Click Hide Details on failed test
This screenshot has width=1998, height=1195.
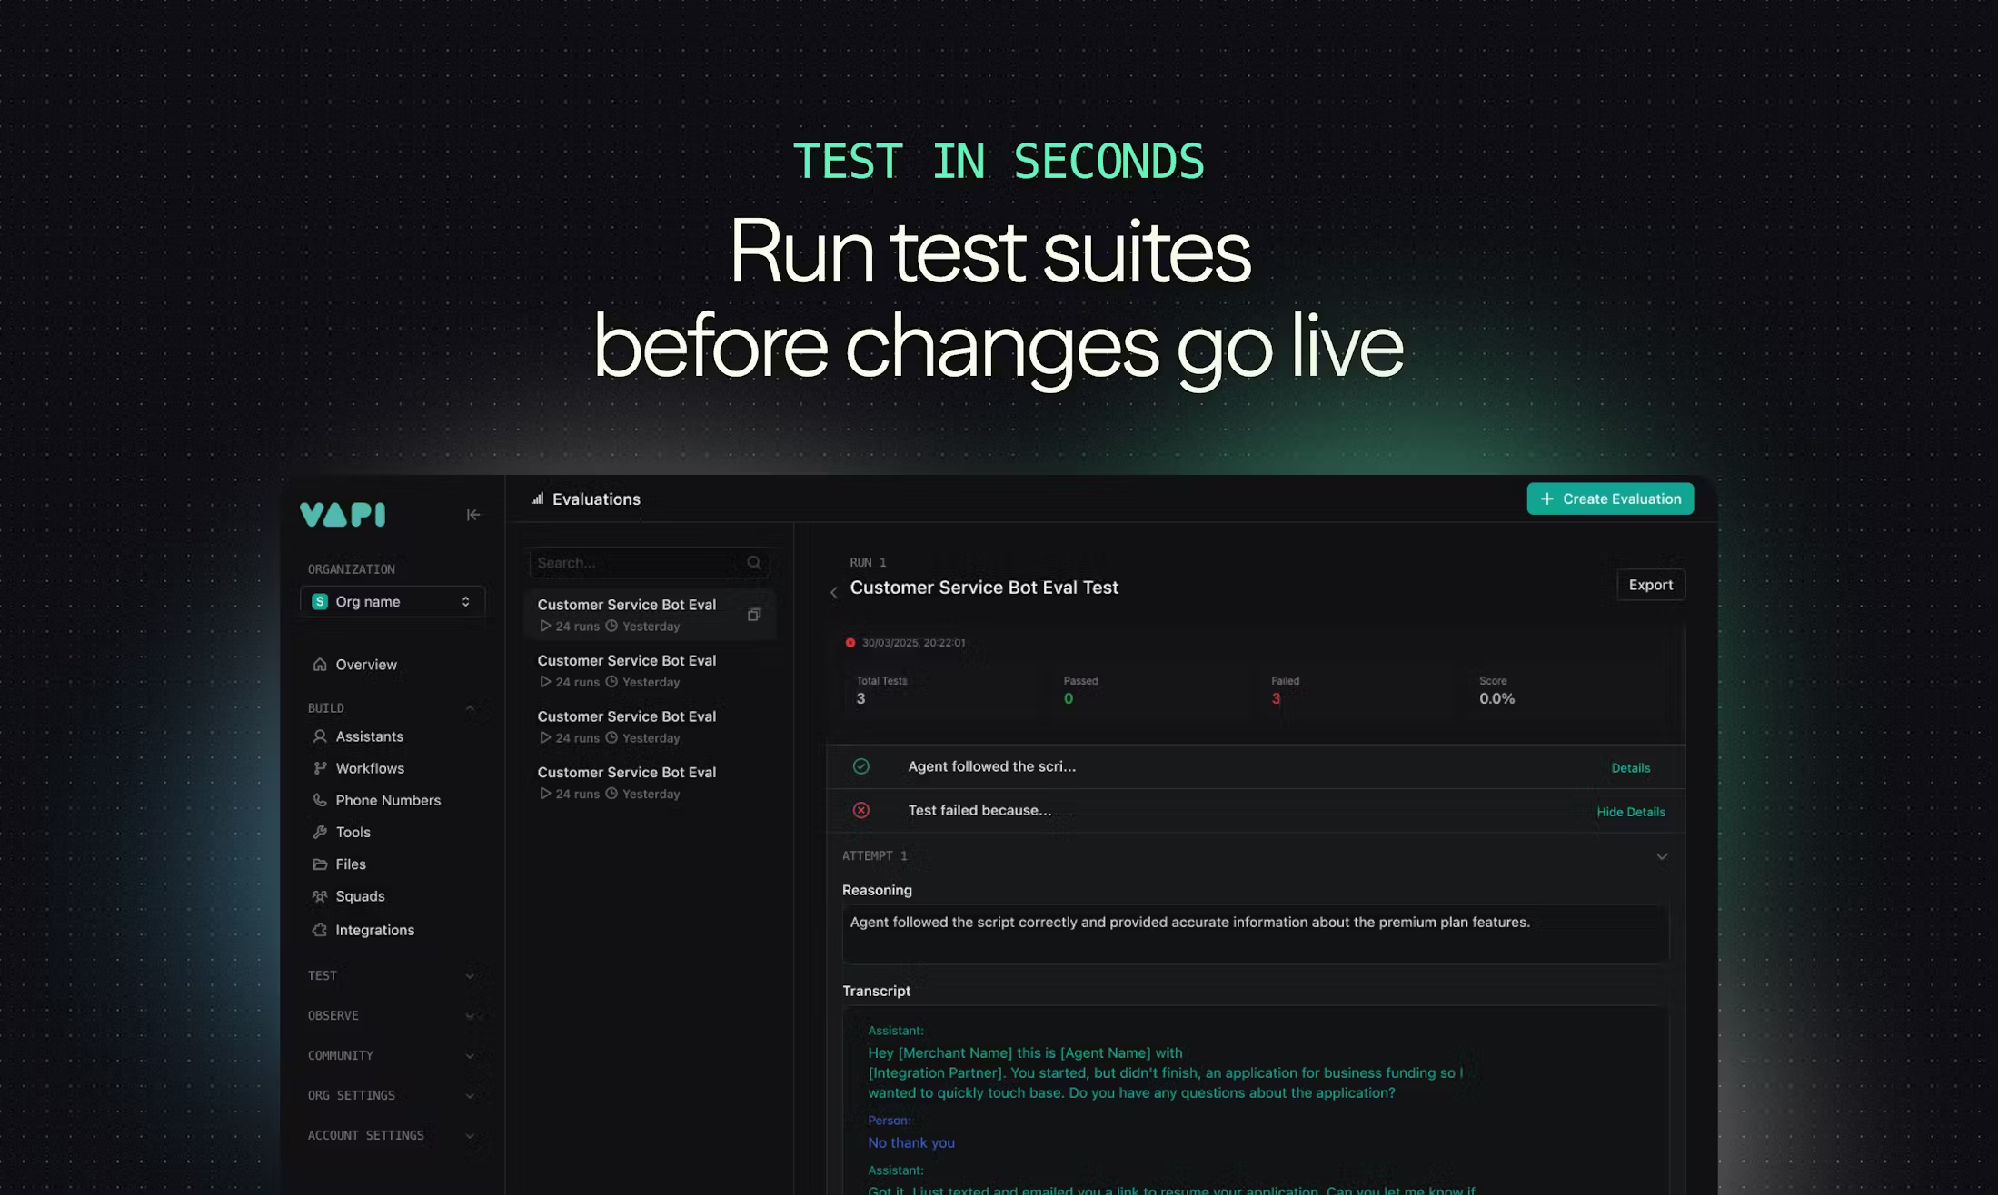pyautogui.click(x=1630, y=812)
